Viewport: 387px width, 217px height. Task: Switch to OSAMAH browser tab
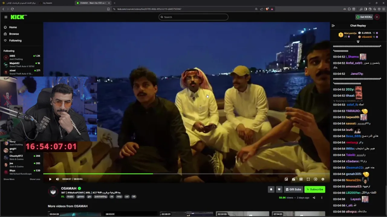tap(93, 3)
